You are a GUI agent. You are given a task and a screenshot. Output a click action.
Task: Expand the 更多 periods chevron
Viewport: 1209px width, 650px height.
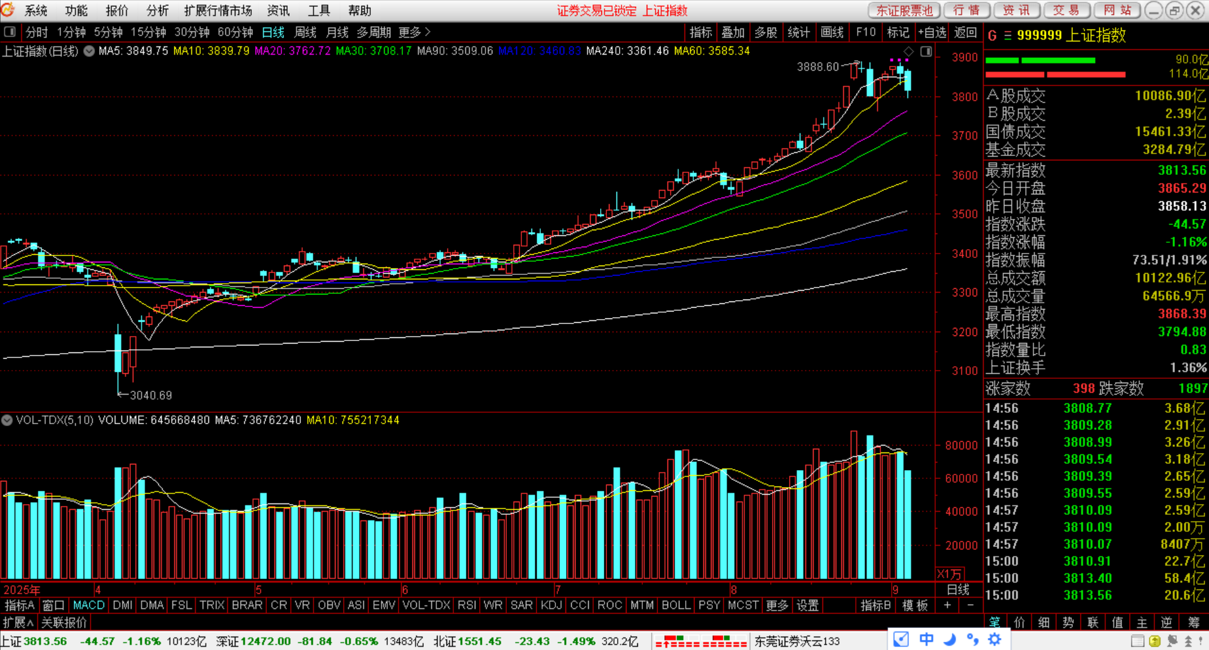(428, 32)
